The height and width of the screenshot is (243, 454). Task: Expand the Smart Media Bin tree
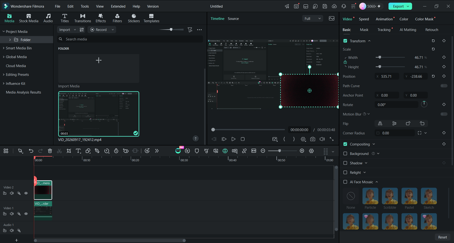(4, 48)
